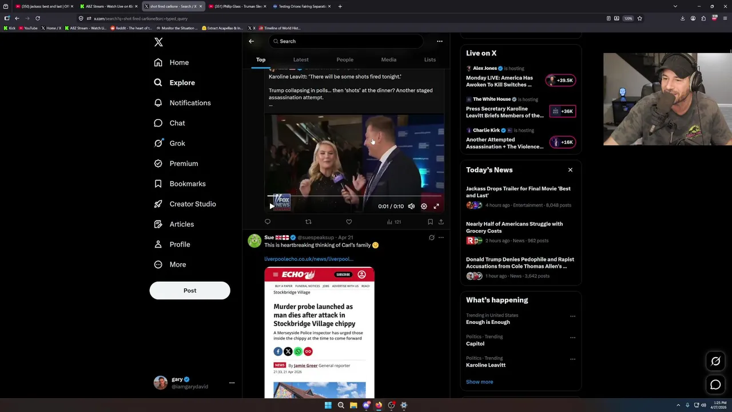
Task: Bookmark this page with the star
Action: pos(639,18)
